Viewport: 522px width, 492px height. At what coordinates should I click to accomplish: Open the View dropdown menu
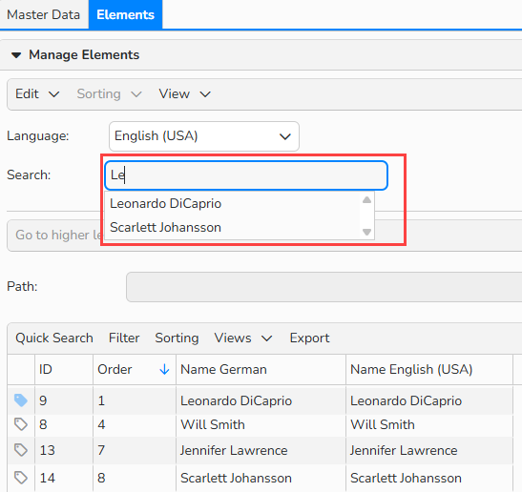click(185, 94)
